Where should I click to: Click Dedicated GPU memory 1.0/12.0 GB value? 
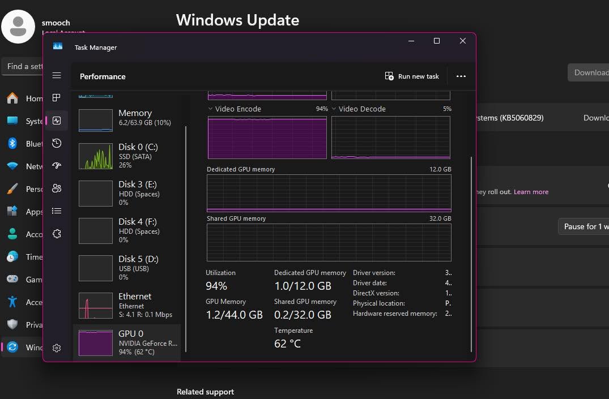[x=303, y=286]
